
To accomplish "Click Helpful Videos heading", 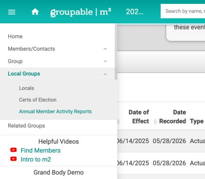I will [59, 142].
